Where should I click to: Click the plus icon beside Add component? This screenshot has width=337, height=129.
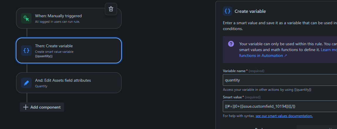coord(25,107)
